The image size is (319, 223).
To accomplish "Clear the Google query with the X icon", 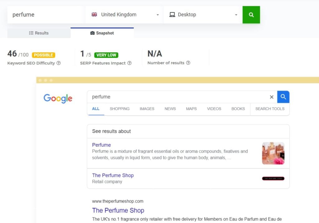I will pos(272,97).
